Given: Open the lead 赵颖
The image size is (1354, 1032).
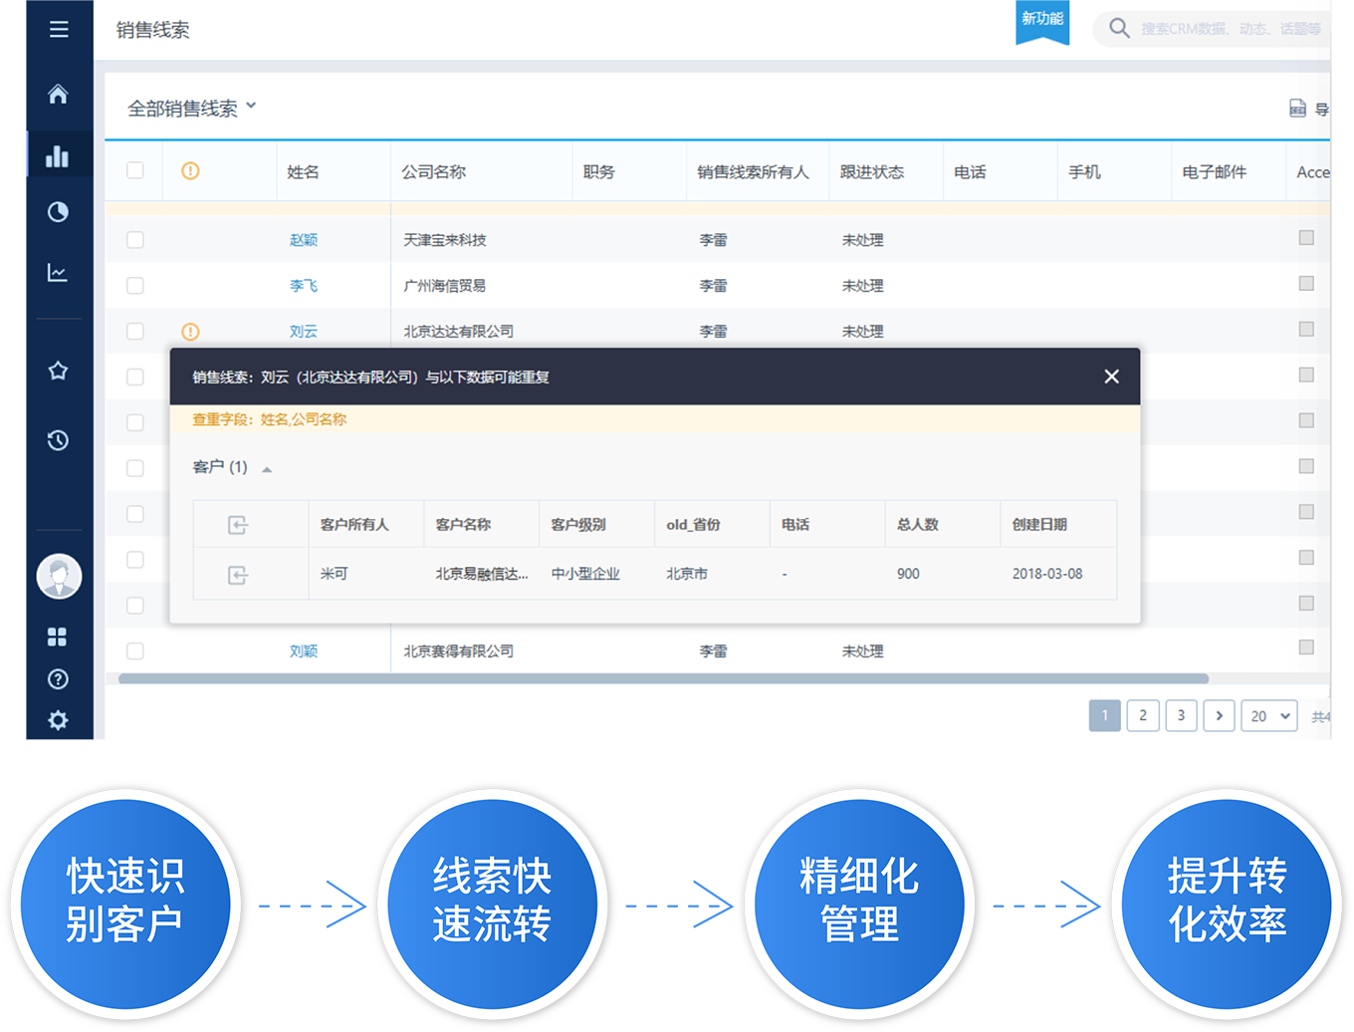Looking at the screenshot, I should 304,239.
